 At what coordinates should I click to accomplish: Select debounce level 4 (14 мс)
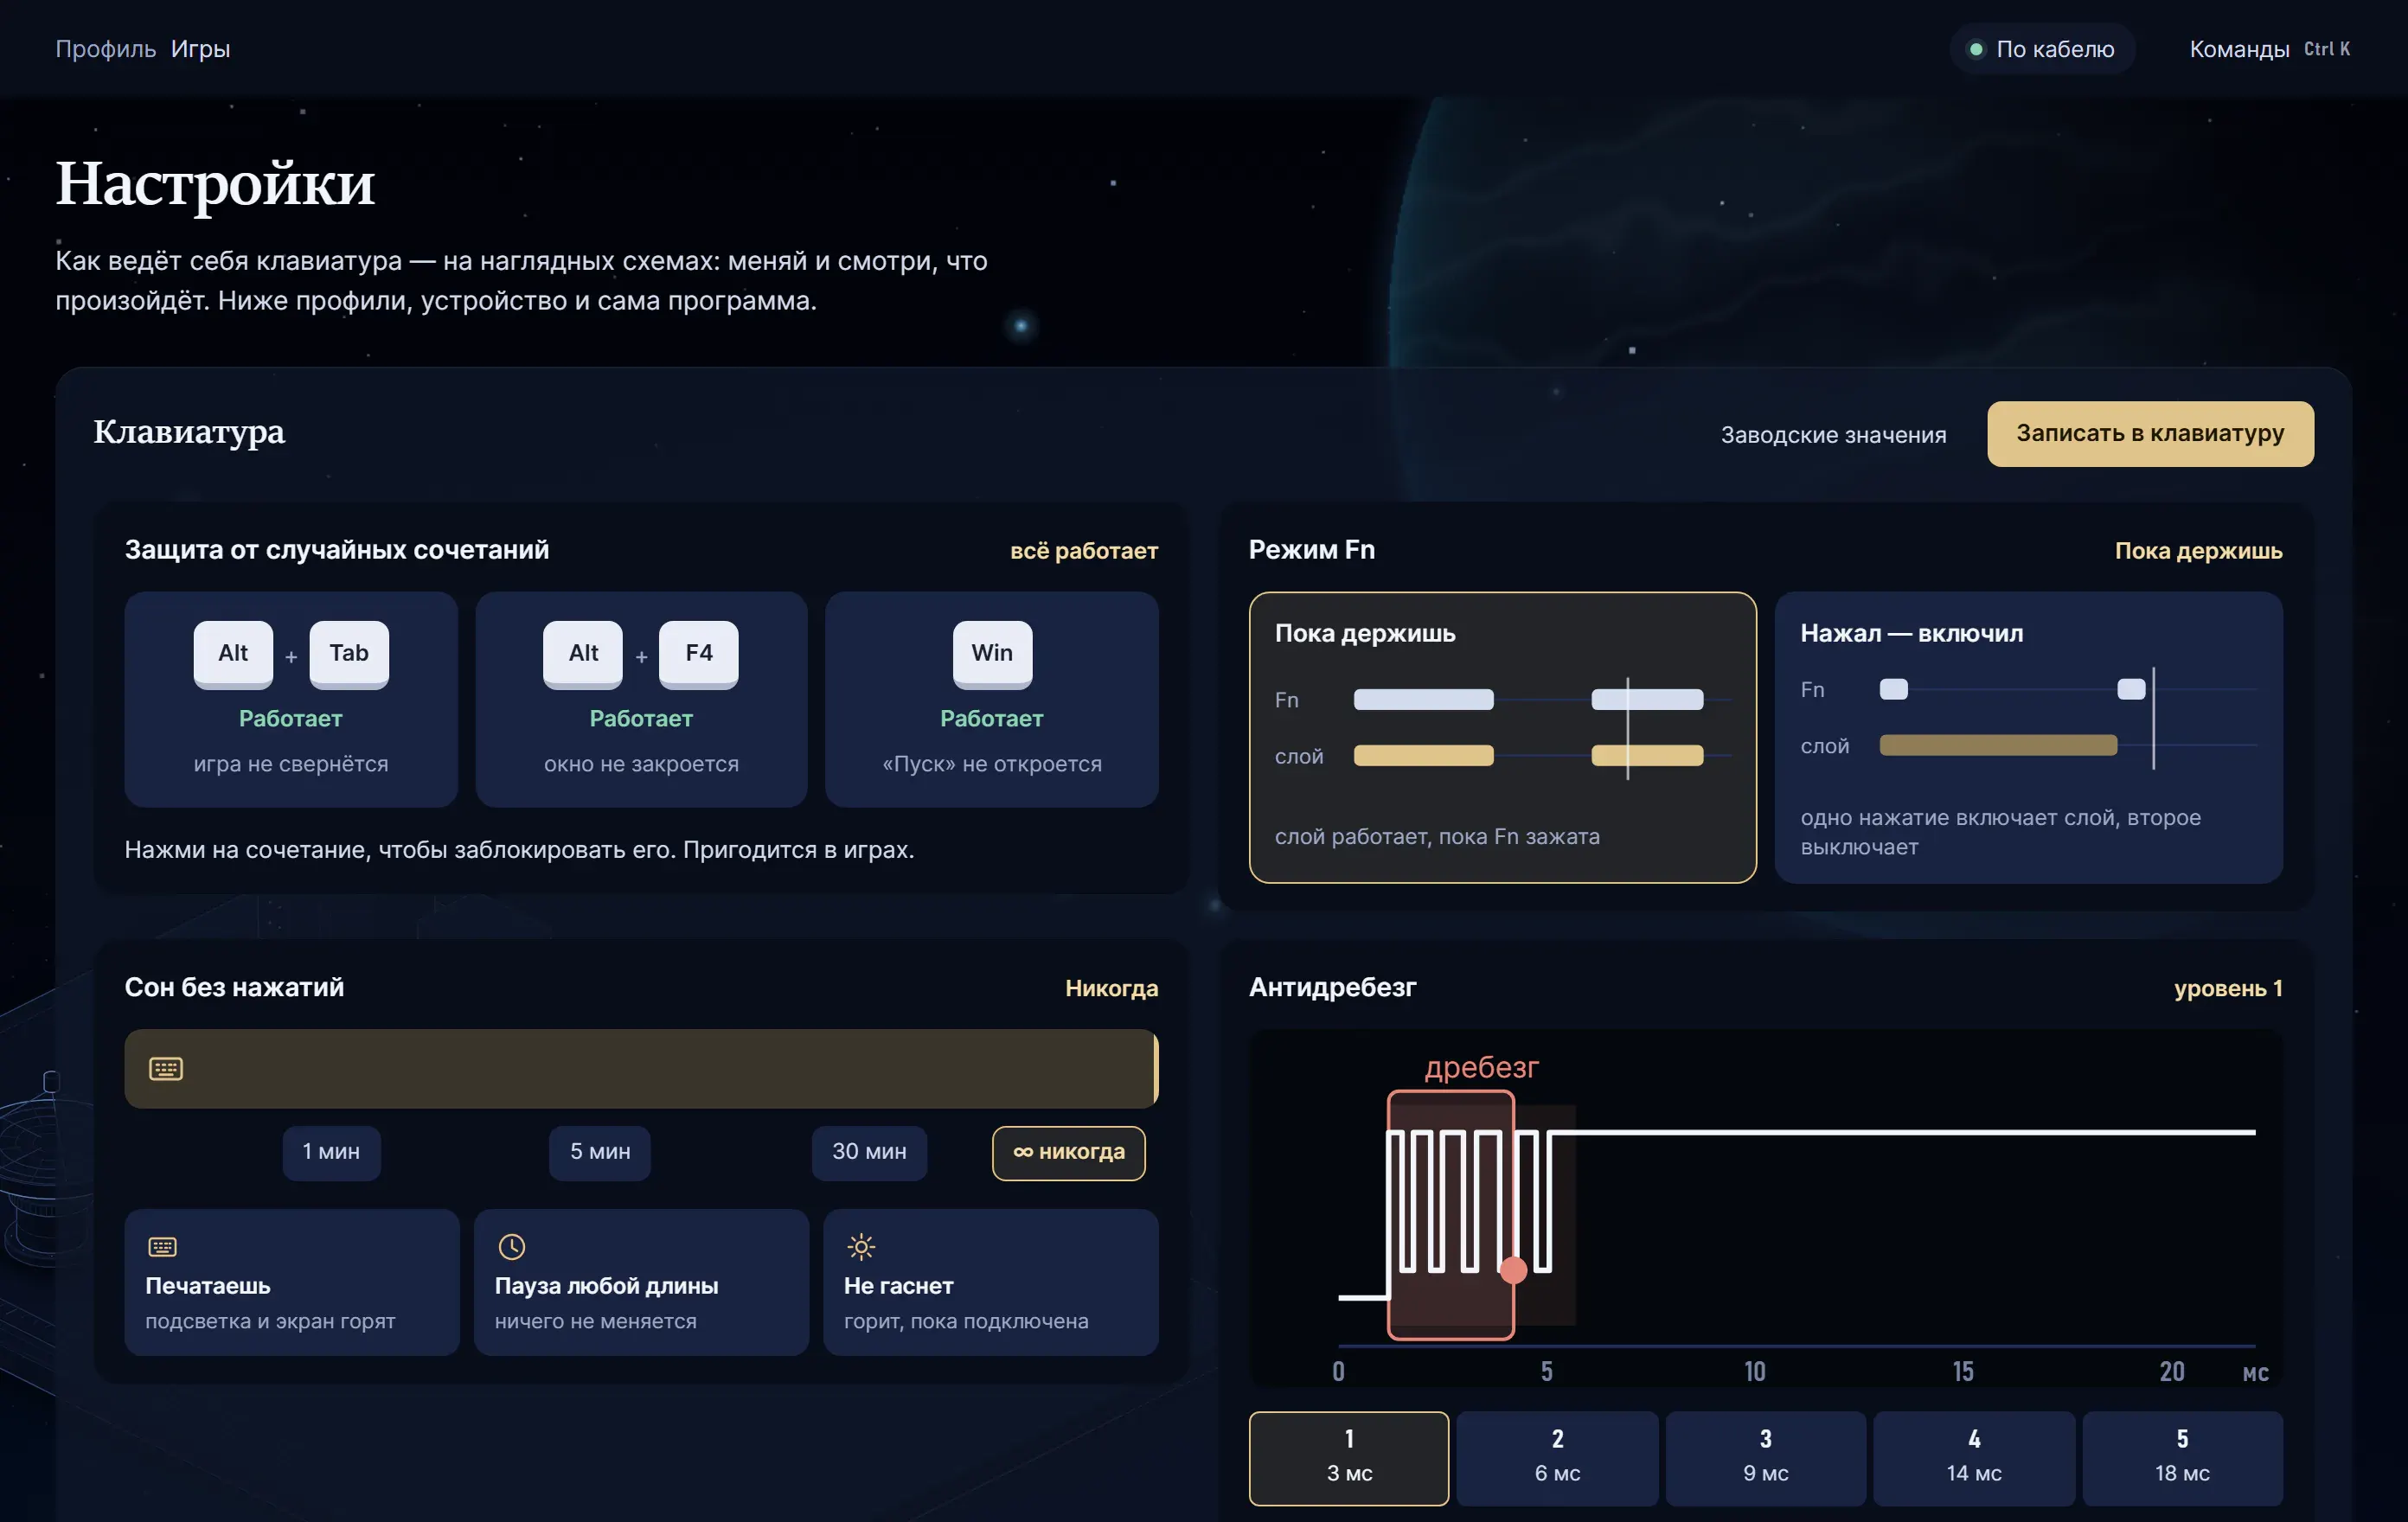[x=1973, y=1457]
